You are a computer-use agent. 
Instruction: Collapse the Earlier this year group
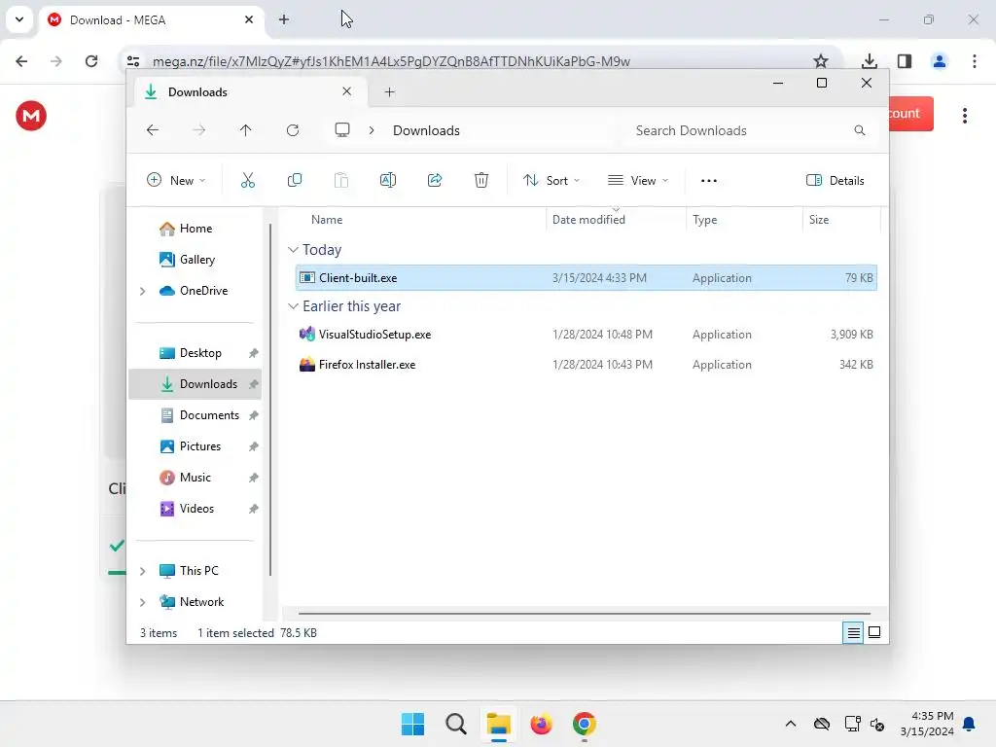[x=293, y=306]
